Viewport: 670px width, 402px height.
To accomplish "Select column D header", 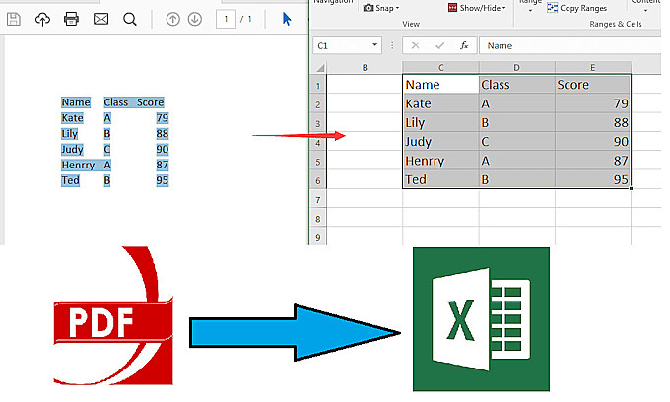I will click(x=517, y=68).
